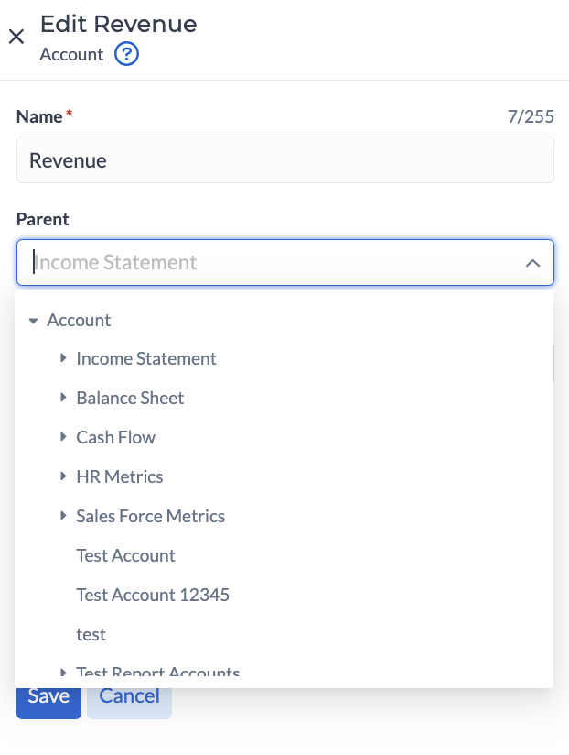Open the Account help icon

click(126, 55)
